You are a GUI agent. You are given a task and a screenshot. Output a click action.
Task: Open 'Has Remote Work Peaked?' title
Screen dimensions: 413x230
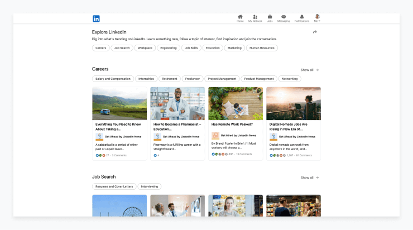[x=232, y=124]
